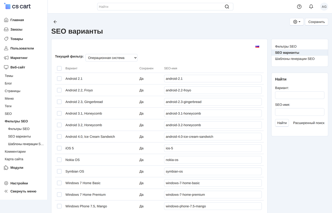Toggle the select-all checkbox in header

59,68
